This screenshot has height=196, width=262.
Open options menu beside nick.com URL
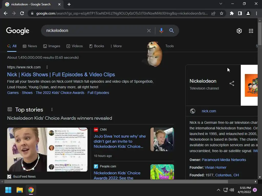click(x=47, y=67)
